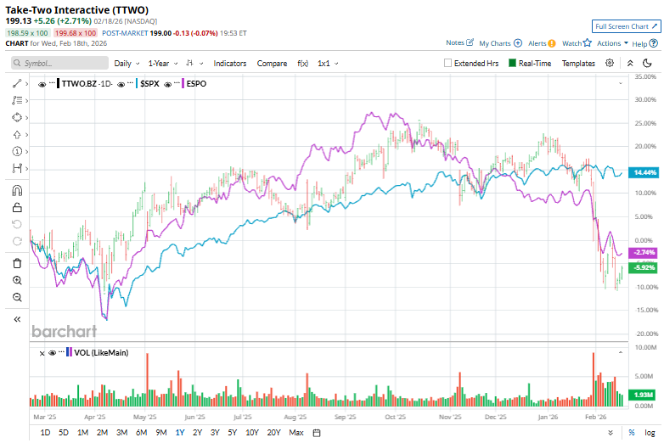Toggle the Real-Time checkbox
The height and width of the screenshot is (443, 664).
pos(513,63)
